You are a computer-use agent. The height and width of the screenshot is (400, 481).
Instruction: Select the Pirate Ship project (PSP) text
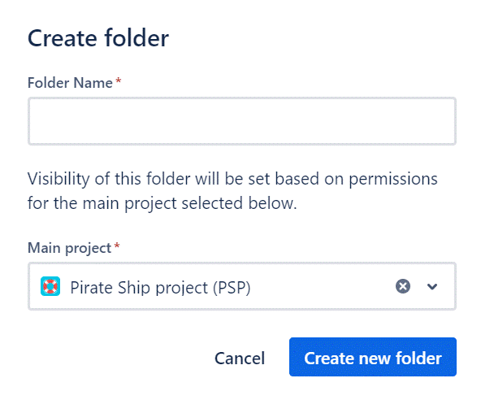click(160, 288)
